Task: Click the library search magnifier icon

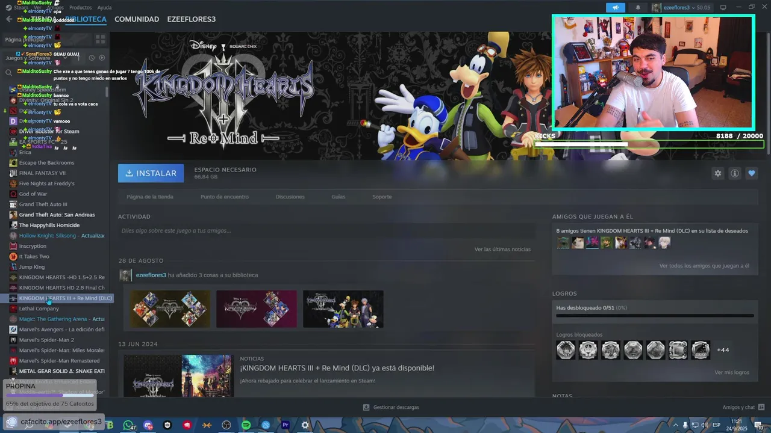Action: pyautogui.click(x=9, y=73)
